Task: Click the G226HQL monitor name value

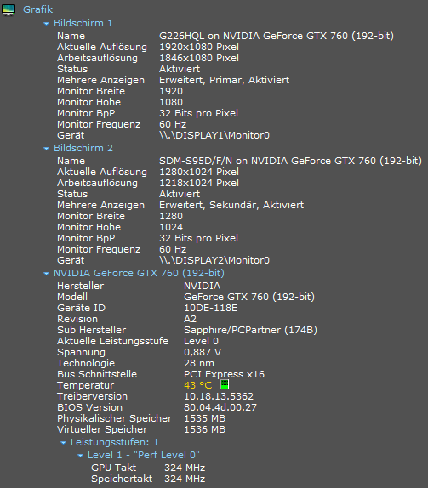Action: click(277, 36)
